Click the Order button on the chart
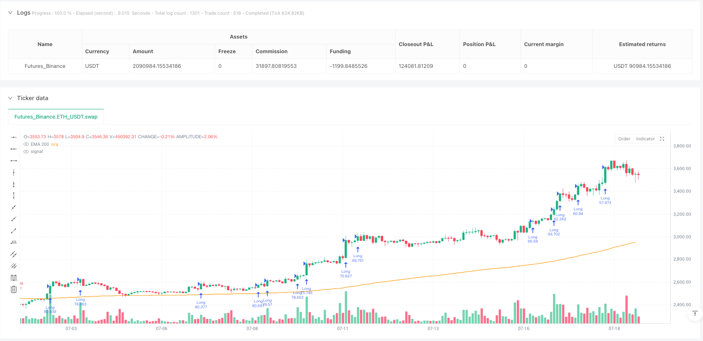703x341 pixels. tap(624, 139)
